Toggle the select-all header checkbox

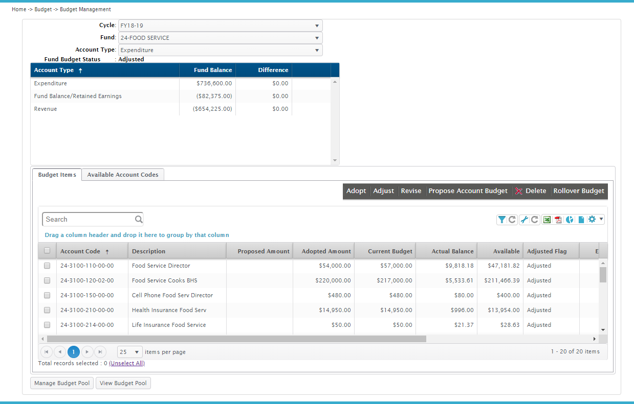[47, 251]
